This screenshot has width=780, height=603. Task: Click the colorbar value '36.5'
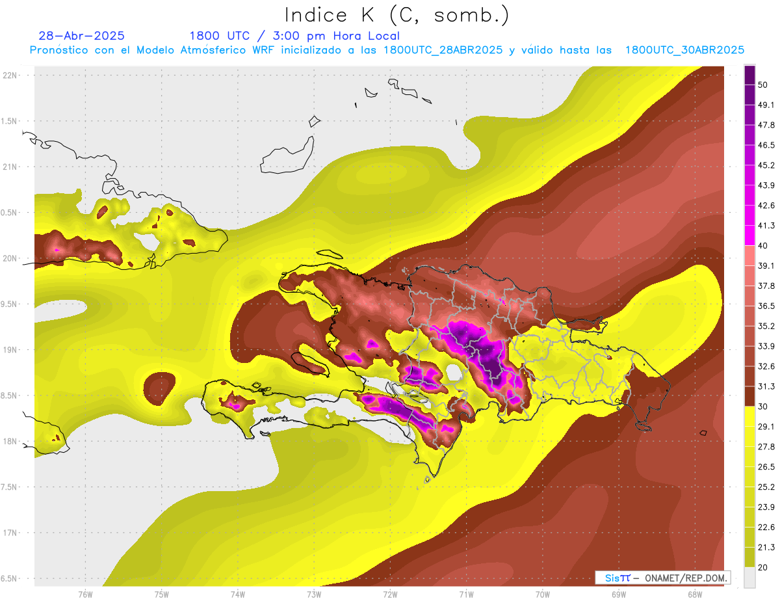766,306
